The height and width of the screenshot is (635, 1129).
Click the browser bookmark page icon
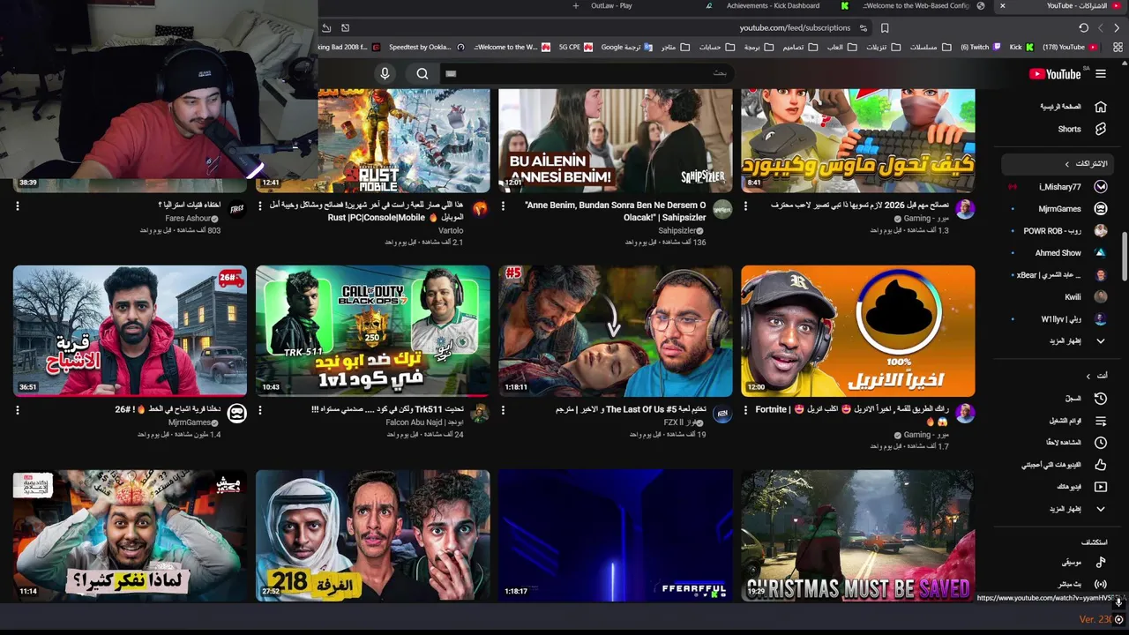(x=885, y=28)
